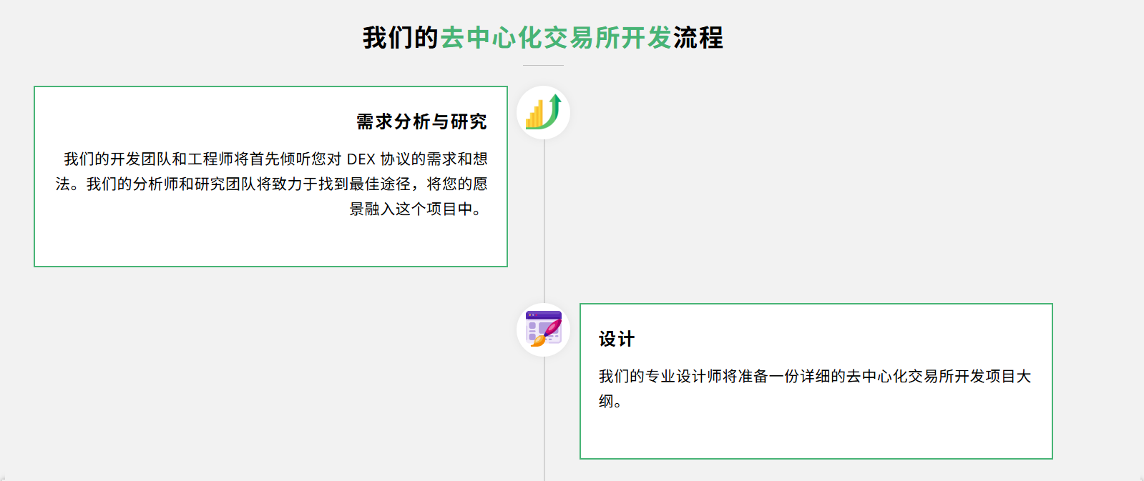Click the word 流程 in the page title
This screenshot has width=1144, height=481.
[x=698, y=38]
